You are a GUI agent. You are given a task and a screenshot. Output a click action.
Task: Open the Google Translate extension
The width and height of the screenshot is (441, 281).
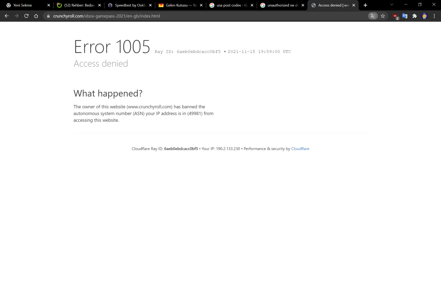pos(405,16)
